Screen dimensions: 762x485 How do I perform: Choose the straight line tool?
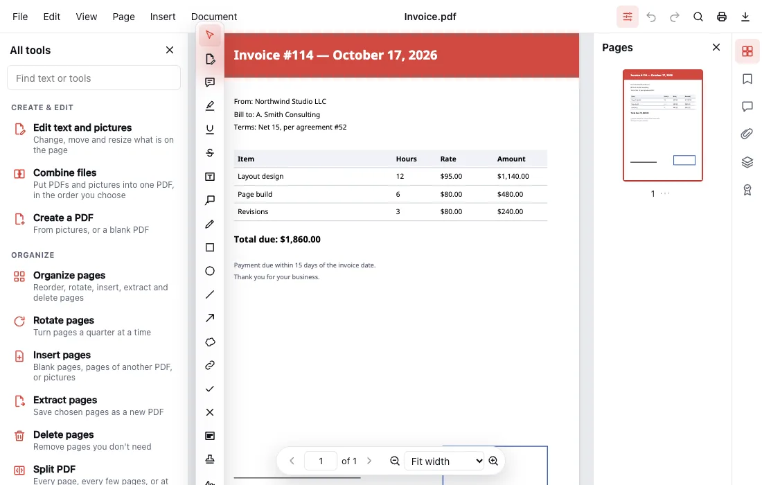click(209, 294)
